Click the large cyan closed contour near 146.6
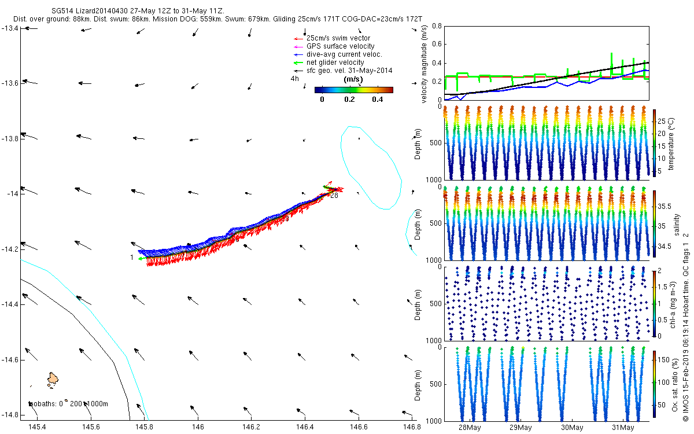This screenshot has height=434, width=694. coord(371,167)
